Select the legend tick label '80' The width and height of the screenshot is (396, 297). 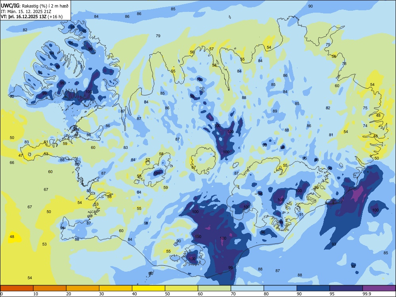pos(266,294)
